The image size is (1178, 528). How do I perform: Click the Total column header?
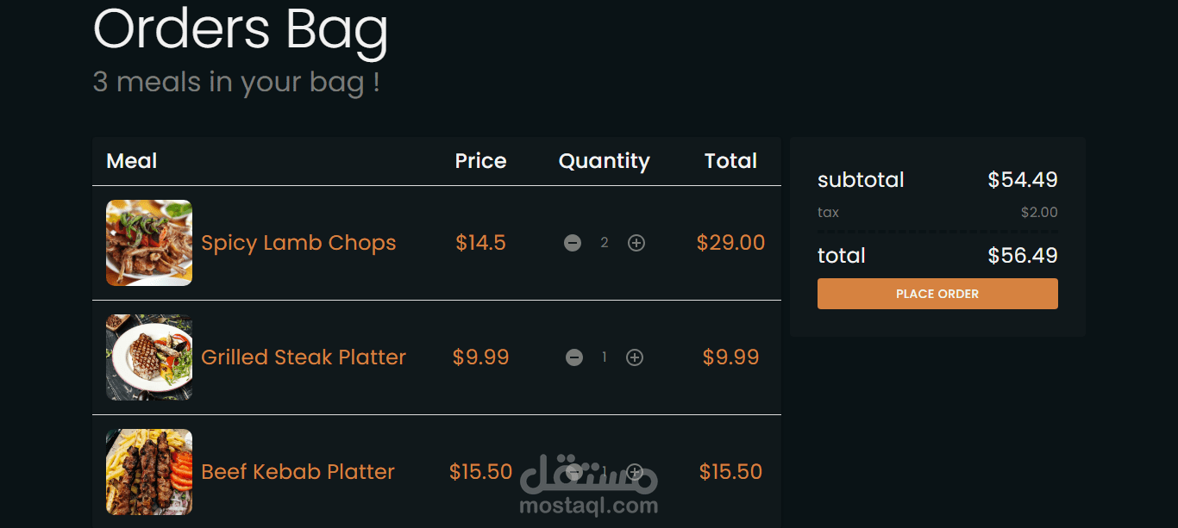pos(731,161)
